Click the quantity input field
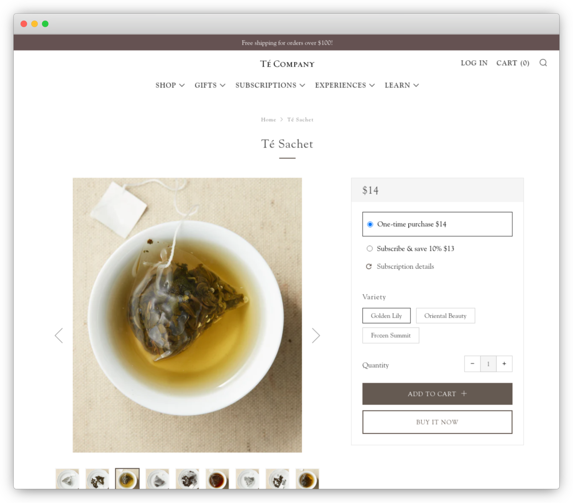The height and width of the screenshot is (503, 573). pyautogui.click(x=488, y=364)
